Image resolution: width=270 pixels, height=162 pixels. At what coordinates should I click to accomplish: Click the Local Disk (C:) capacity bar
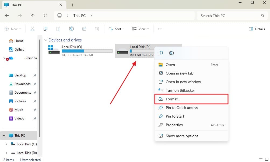click(x=87, y=51)
